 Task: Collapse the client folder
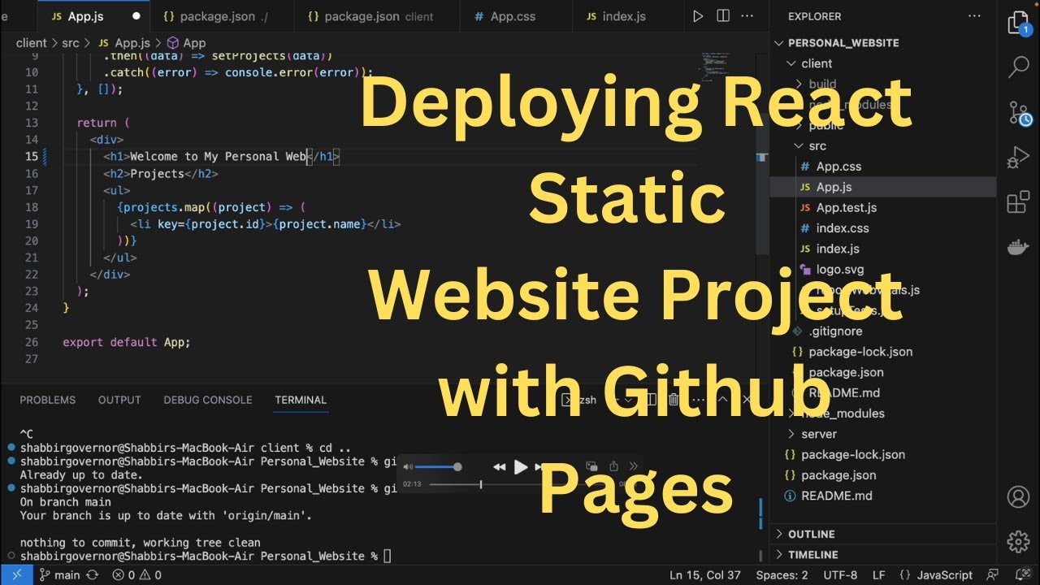tap(883, 63)
